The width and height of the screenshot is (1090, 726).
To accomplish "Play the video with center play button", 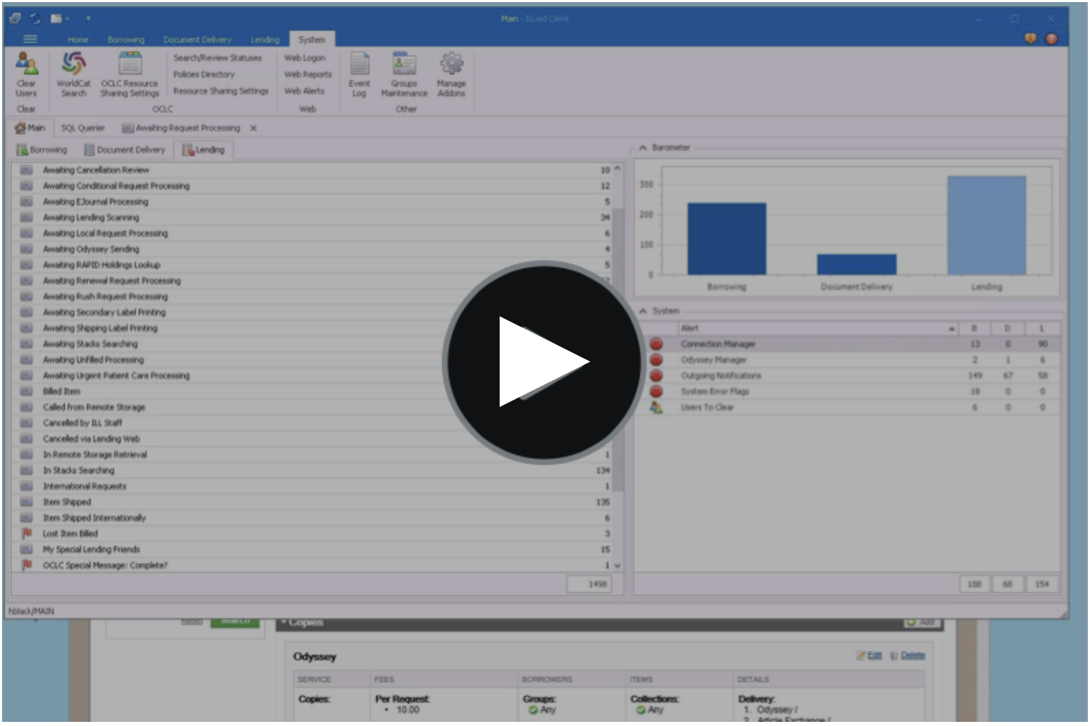I will pos(543,362).
